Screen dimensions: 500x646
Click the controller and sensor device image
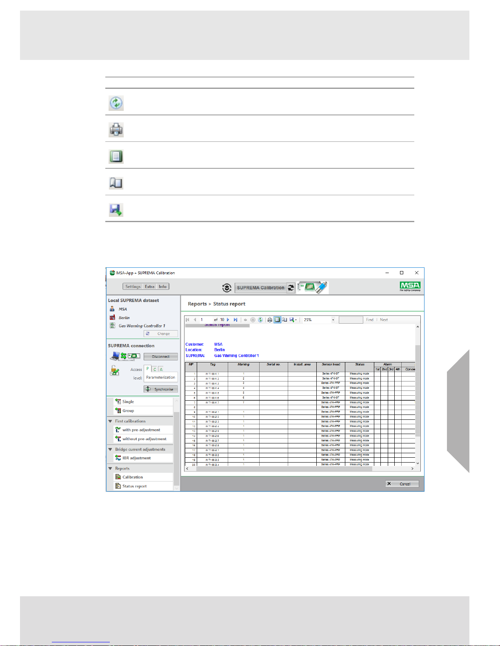pos(313,287)
